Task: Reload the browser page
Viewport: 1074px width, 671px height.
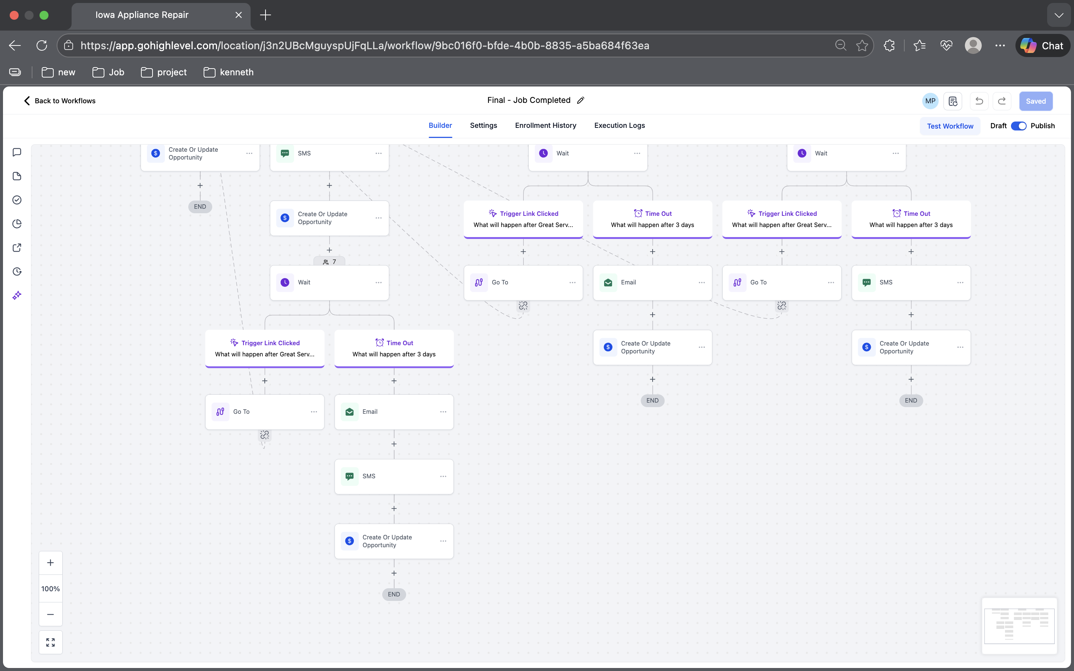Action: (x=42, y=45)
